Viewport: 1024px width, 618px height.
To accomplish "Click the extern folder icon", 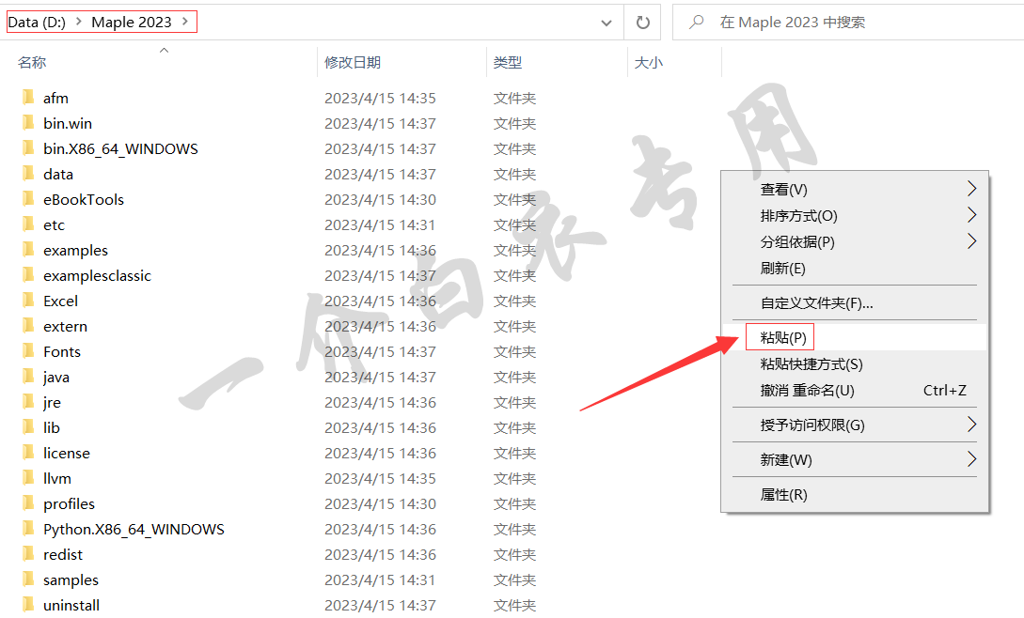I will 28,326.
